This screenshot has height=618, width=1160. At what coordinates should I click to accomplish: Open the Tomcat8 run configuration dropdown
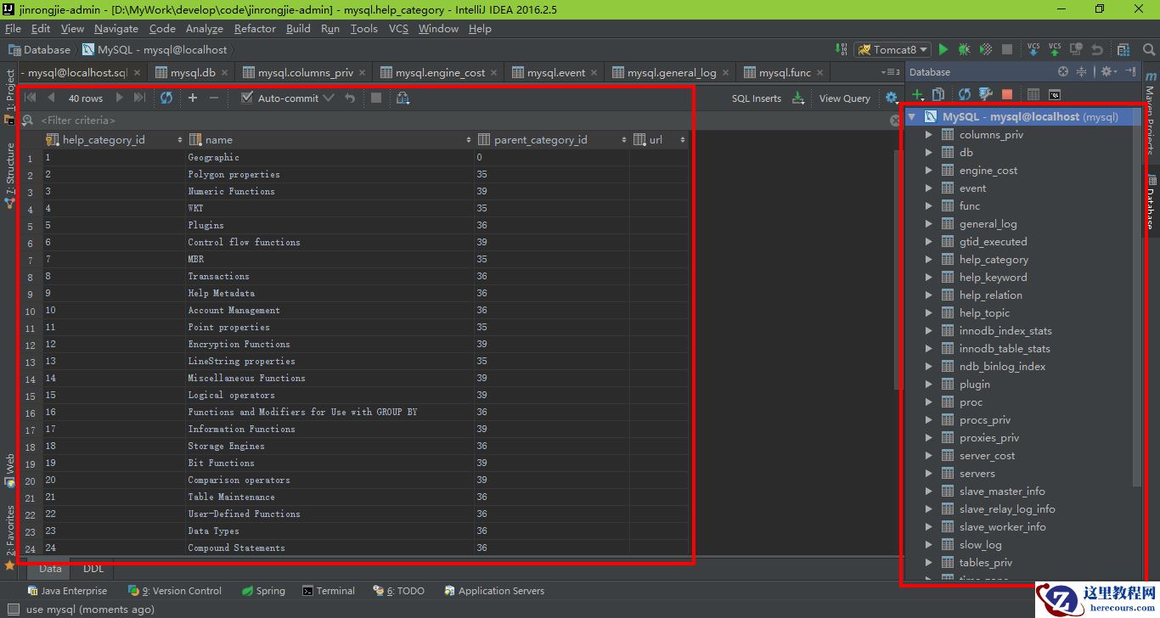893,50
